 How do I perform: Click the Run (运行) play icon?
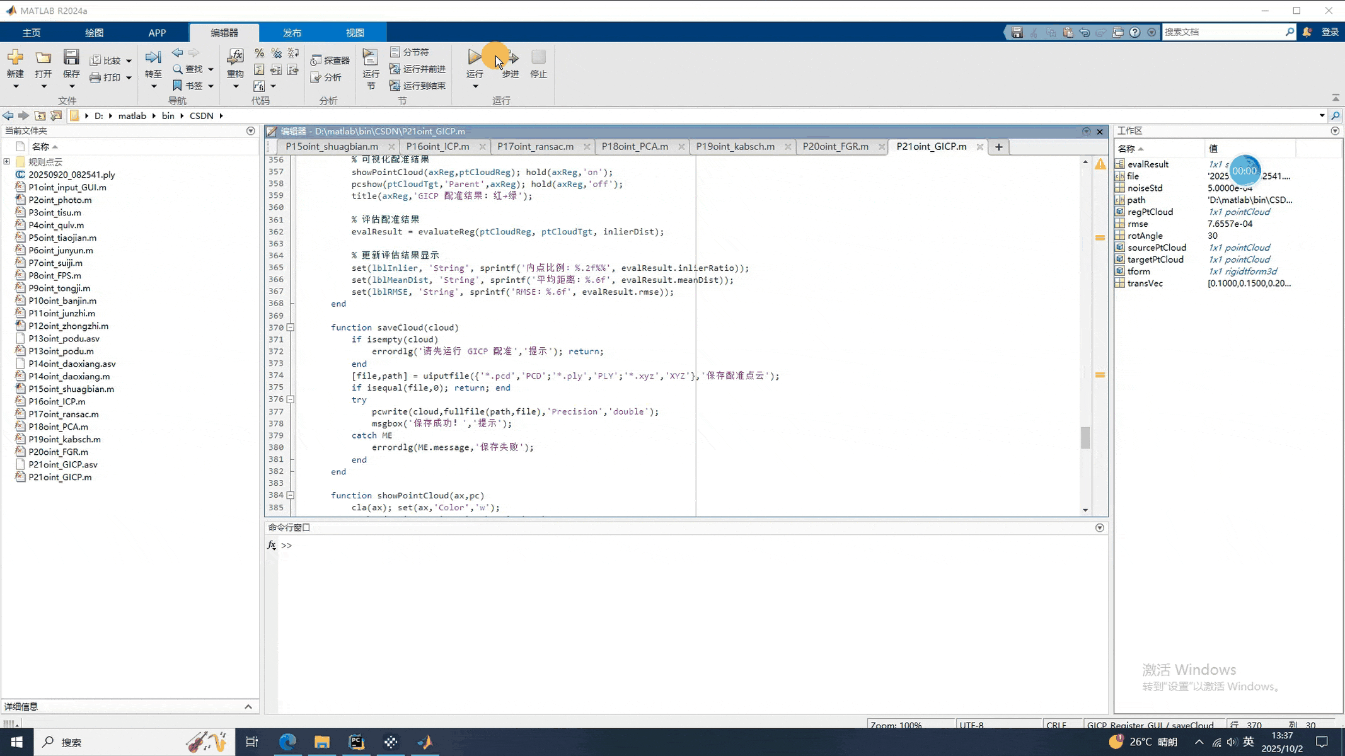475,58
